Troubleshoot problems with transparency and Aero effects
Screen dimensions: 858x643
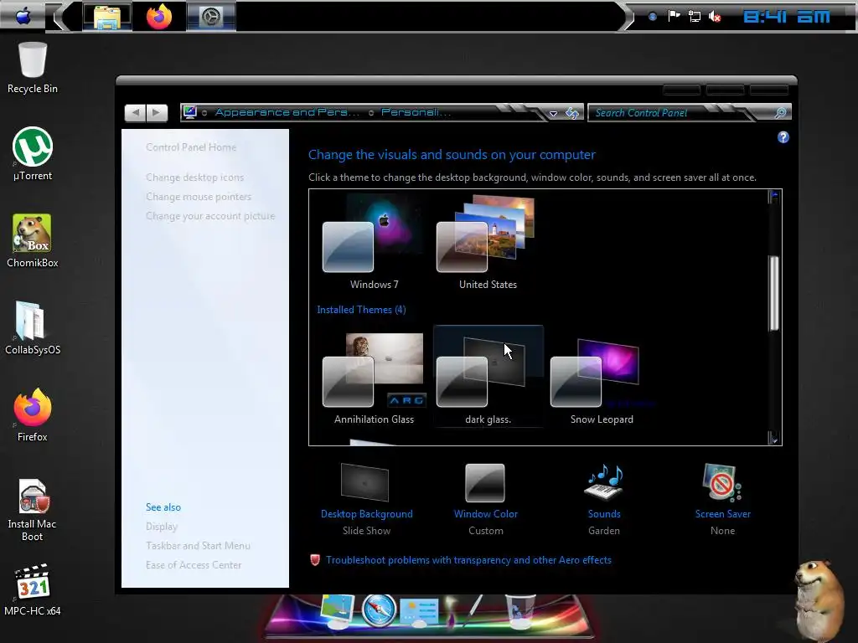tap(468, 560)
